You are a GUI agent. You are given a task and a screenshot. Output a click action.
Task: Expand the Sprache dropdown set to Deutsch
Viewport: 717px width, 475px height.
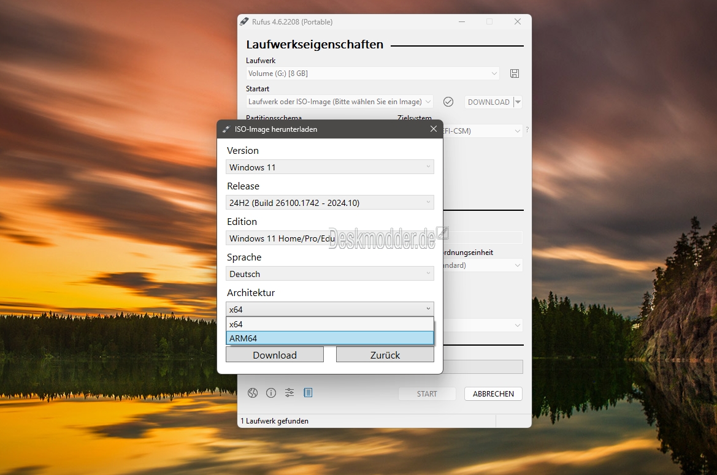coord(330,274)
